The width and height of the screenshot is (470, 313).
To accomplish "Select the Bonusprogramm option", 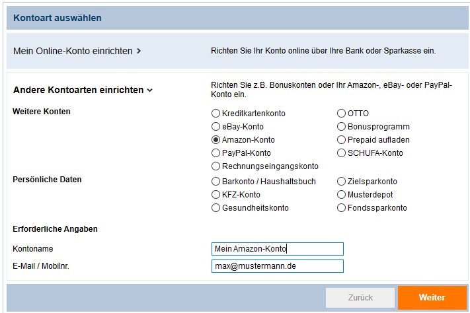I will [x=341, y=126].
